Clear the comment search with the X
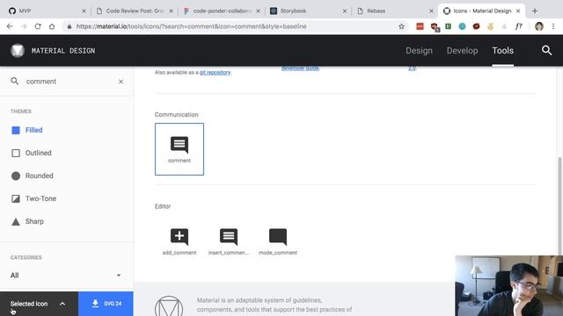The height and width of the screenshot is (316, 563). point(121,82)
